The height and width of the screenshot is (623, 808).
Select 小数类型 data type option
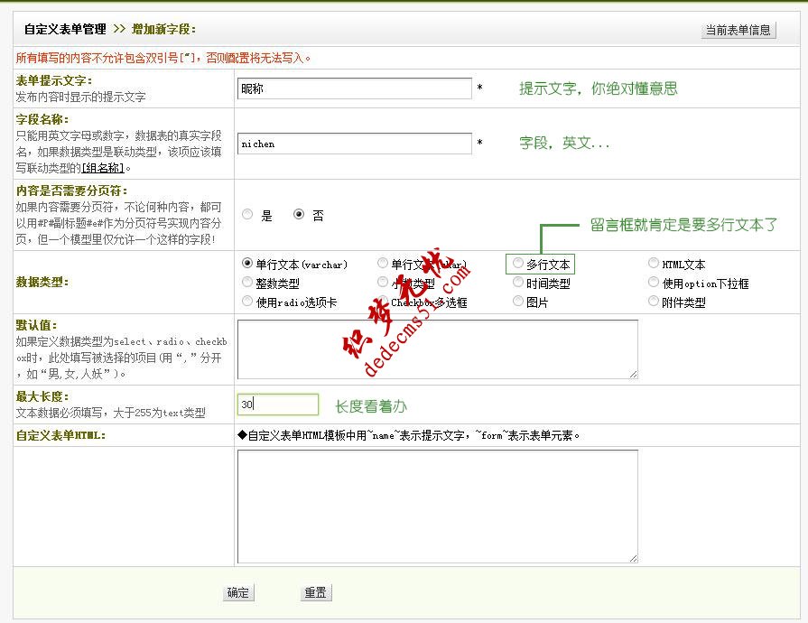pos(383,281)
